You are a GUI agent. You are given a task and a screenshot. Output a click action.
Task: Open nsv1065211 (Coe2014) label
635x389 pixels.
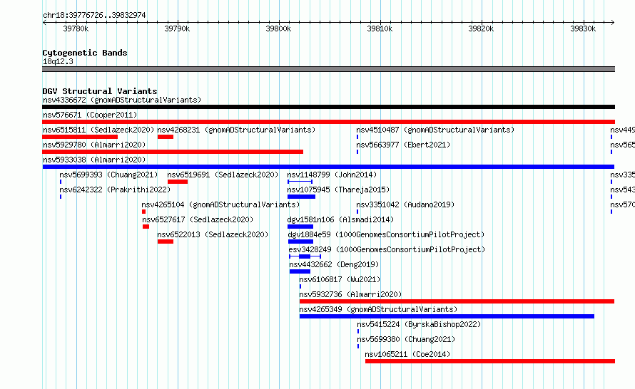[407, 354]
